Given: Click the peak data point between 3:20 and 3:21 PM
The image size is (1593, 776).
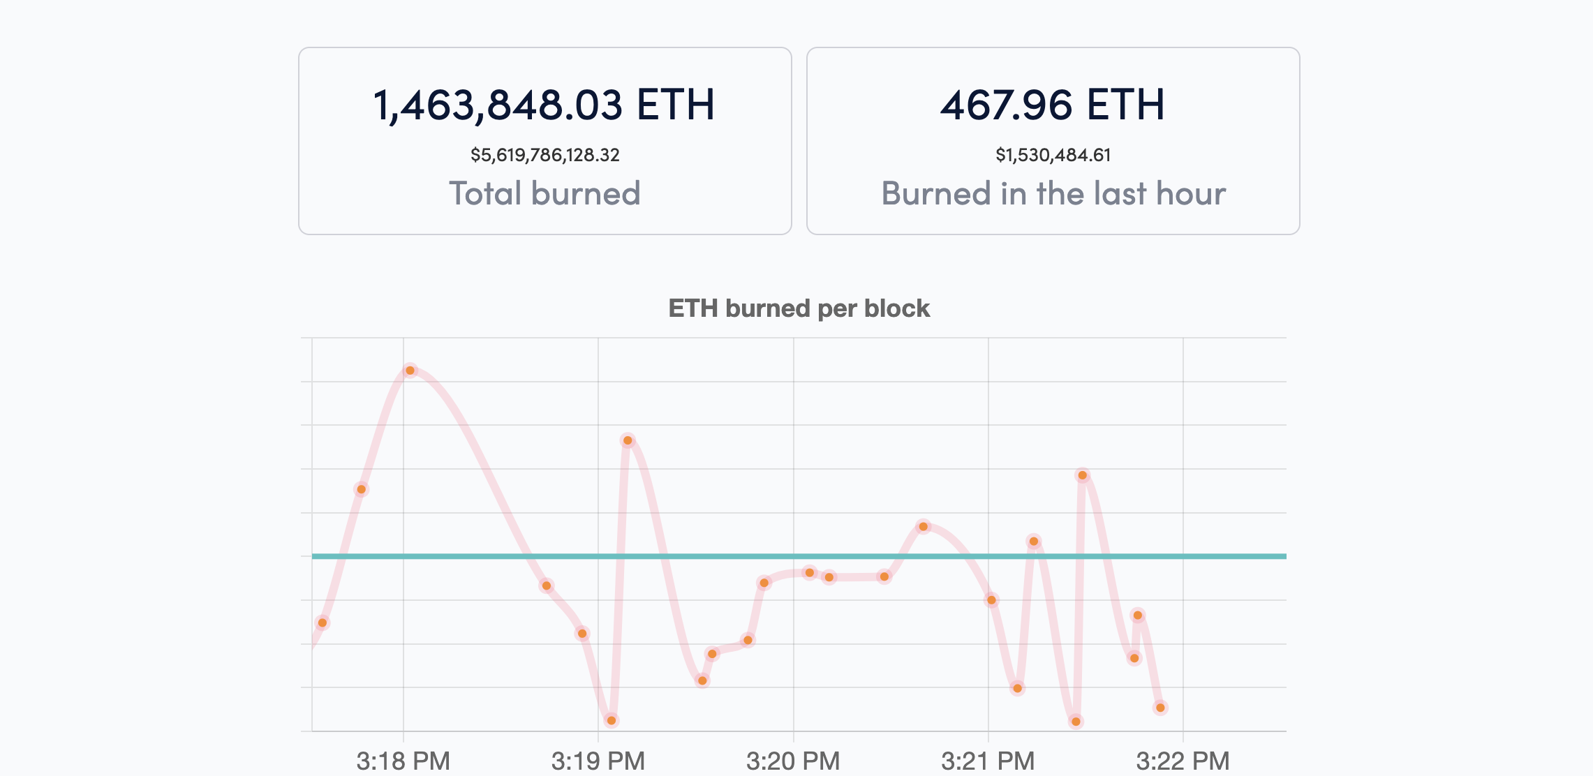Looking at the screenshot, I should [x=924, y=526].
